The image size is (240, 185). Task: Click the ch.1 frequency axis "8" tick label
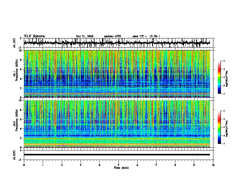(21, 60)
